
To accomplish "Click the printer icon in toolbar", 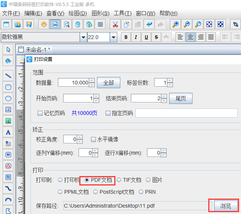I will pyautogui.click(x=55, y=24).
